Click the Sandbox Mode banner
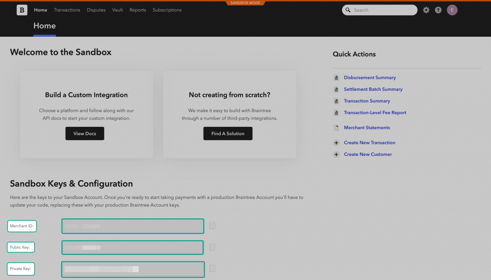Image resolution: width=491 pixels, height=280 pixels. click(x=245, y=2)
